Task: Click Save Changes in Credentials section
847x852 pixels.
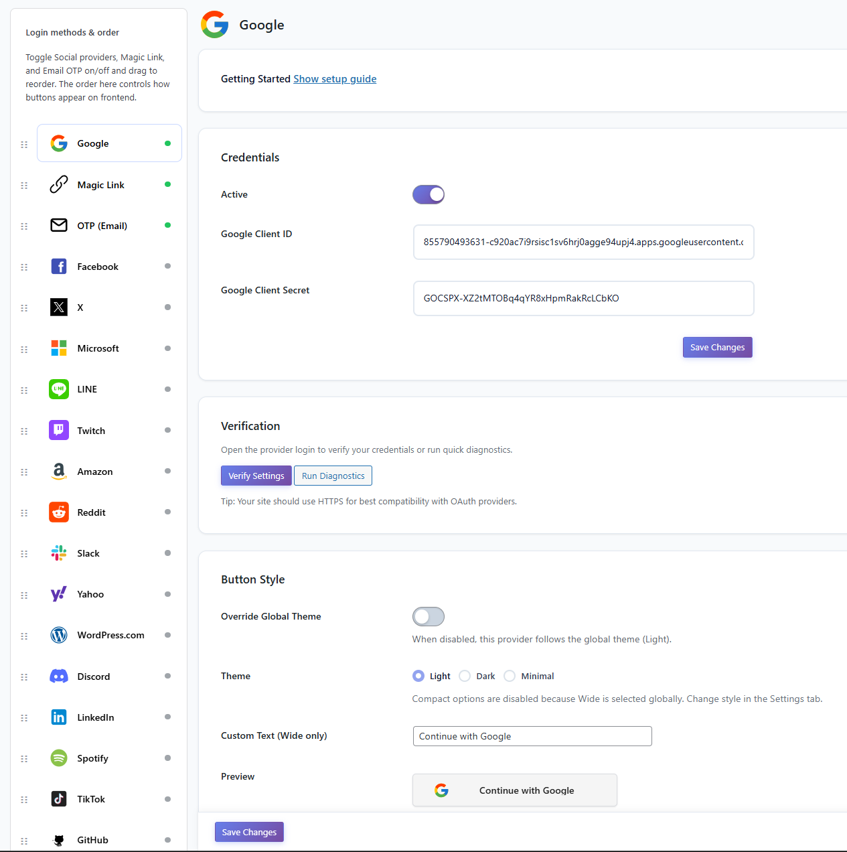Action: click(x=718, y=347)
